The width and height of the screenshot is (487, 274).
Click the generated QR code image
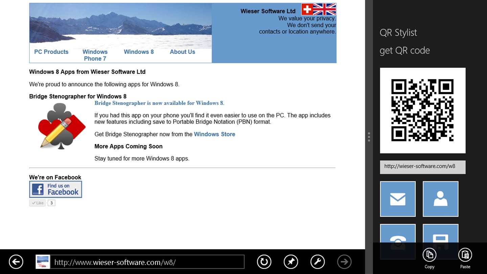(x=423, y=110)
